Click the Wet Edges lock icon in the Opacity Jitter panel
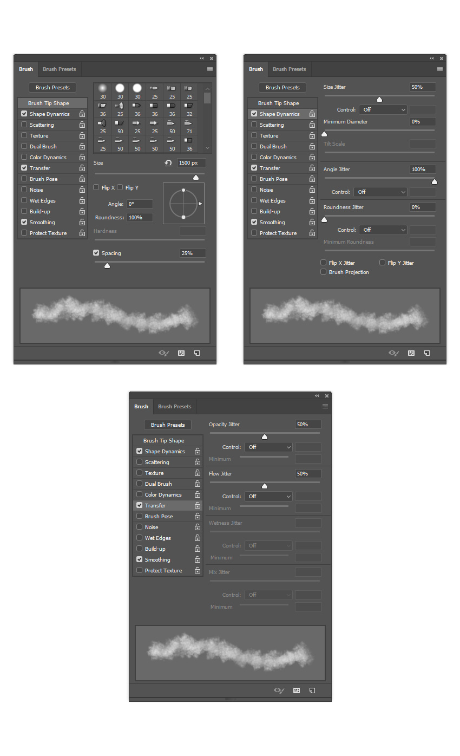460x756 pixels. 198,538
